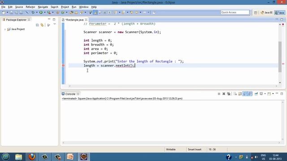The image size is (287, 161).
Task: Open the Navigate menu
Action: (43, 7)
